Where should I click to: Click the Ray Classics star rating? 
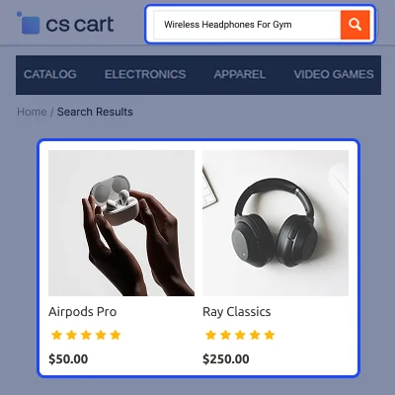pos(240,335)
